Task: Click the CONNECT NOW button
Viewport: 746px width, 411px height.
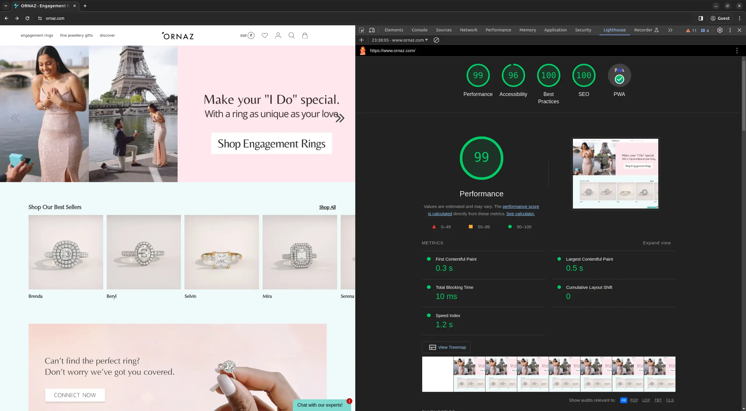Action: coord(75,395)
